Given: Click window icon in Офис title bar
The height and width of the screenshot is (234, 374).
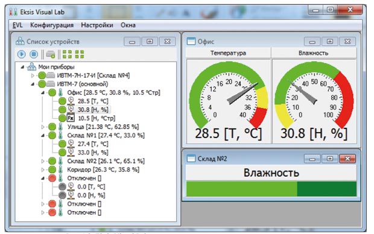Looking at the screenshot, I should [x=191, y=41].
